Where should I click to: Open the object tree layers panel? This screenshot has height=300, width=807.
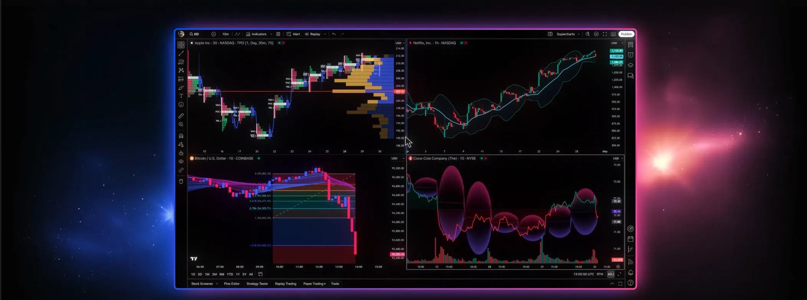click(x=631, y=65)
